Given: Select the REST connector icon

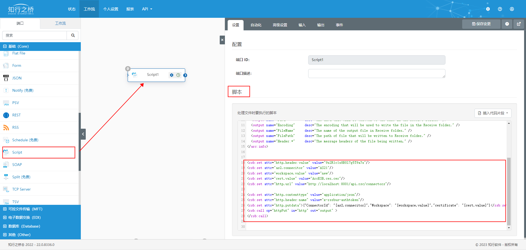Looking at the screenshot, I should click(x=6, y=115).
